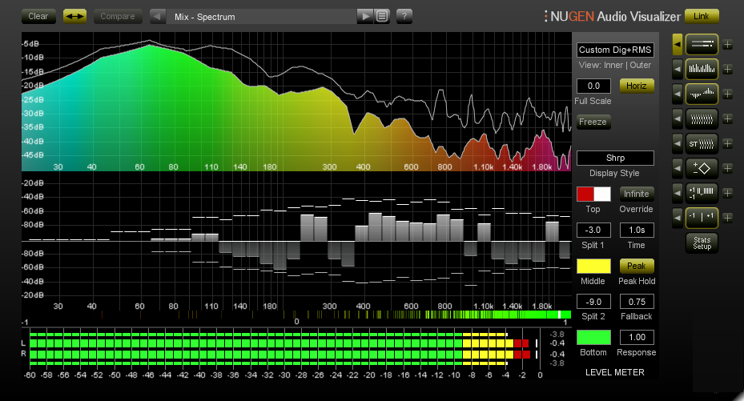
Task: Click the yellow double-arrow A/B swap button
Action: (74, 16)
